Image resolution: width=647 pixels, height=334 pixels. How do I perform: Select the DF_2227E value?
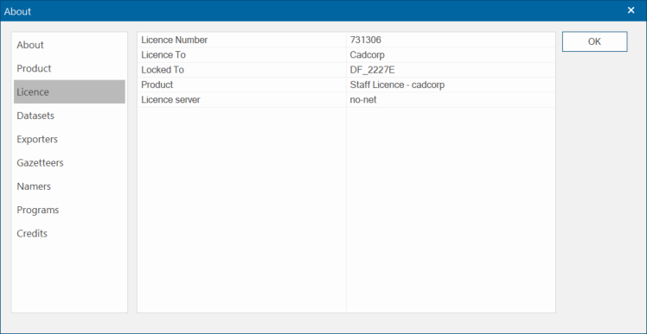click(451, 70)
